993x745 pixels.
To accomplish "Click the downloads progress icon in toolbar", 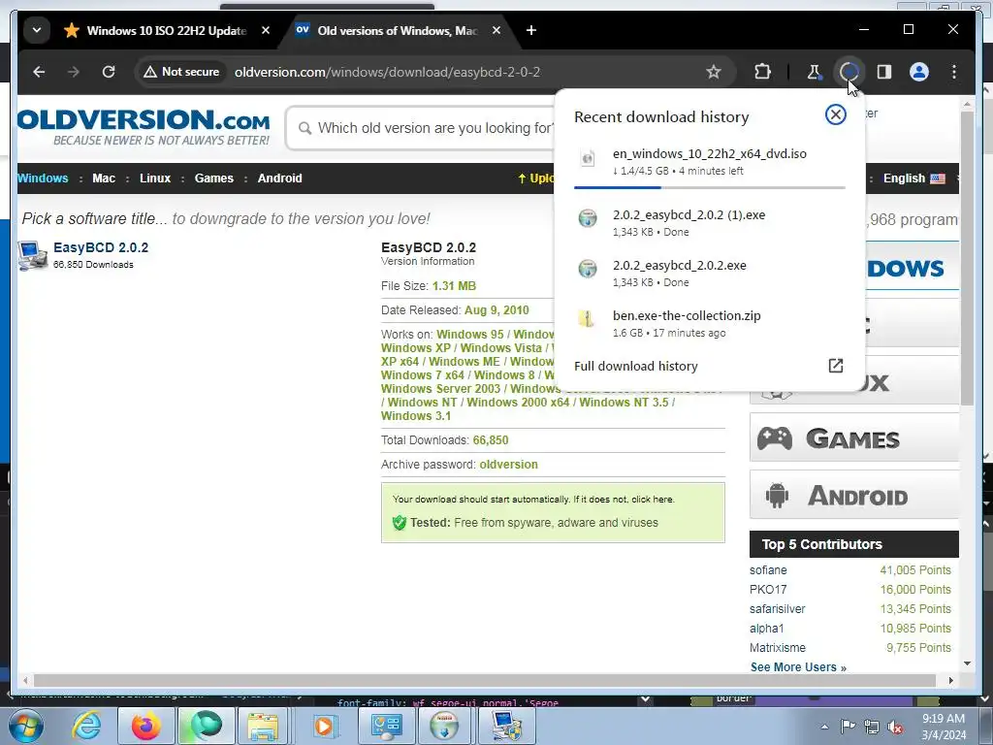I will (x=849, y=72).
